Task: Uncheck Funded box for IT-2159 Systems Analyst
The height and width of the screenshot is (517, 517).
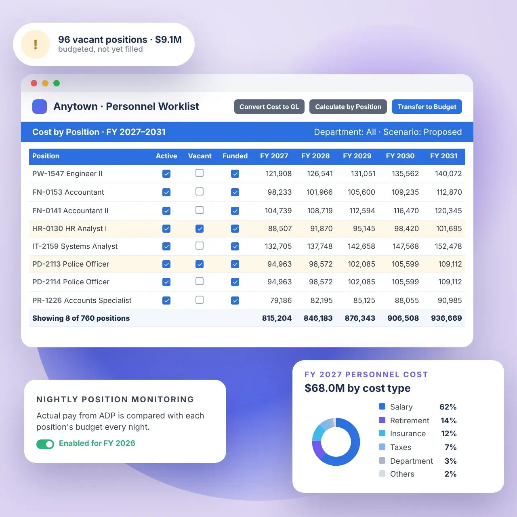Action: pos(235,246)
